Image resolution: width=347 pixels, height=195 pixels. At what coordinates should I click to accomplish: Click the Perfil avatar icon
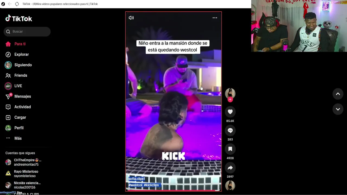pyautogui.click(x=8, y=128)
